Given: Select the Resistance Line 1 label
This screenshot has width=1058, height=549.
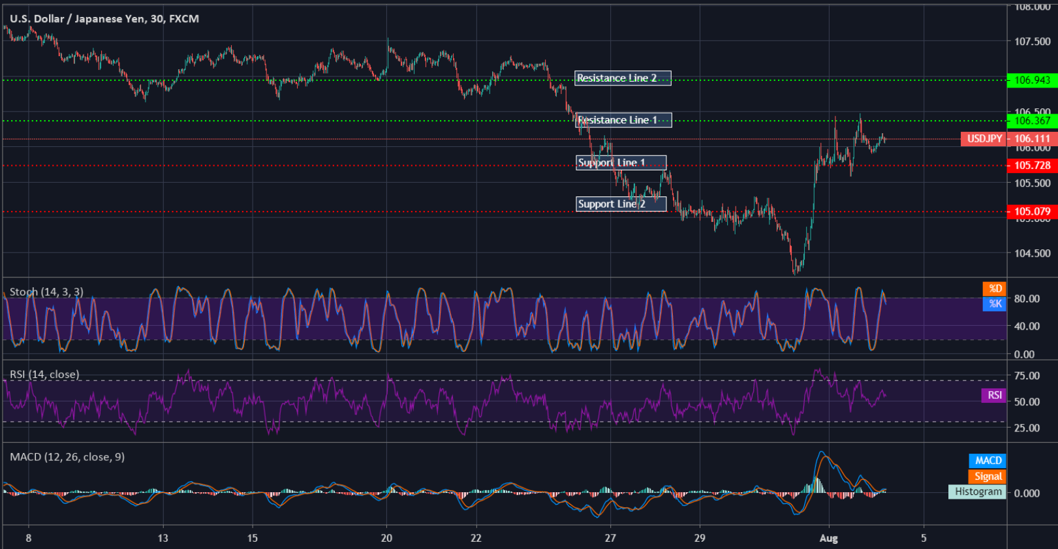Looking at the screenshot, I should 623,120.
